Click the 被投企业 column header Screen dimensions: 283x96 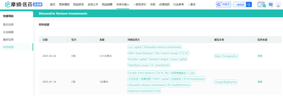pyautogui.click(x=219, y=40)
